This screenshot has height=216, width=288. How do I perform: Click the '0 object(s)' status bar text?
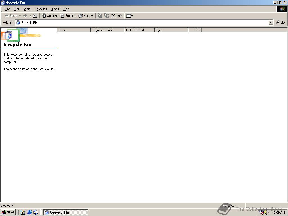8,206
